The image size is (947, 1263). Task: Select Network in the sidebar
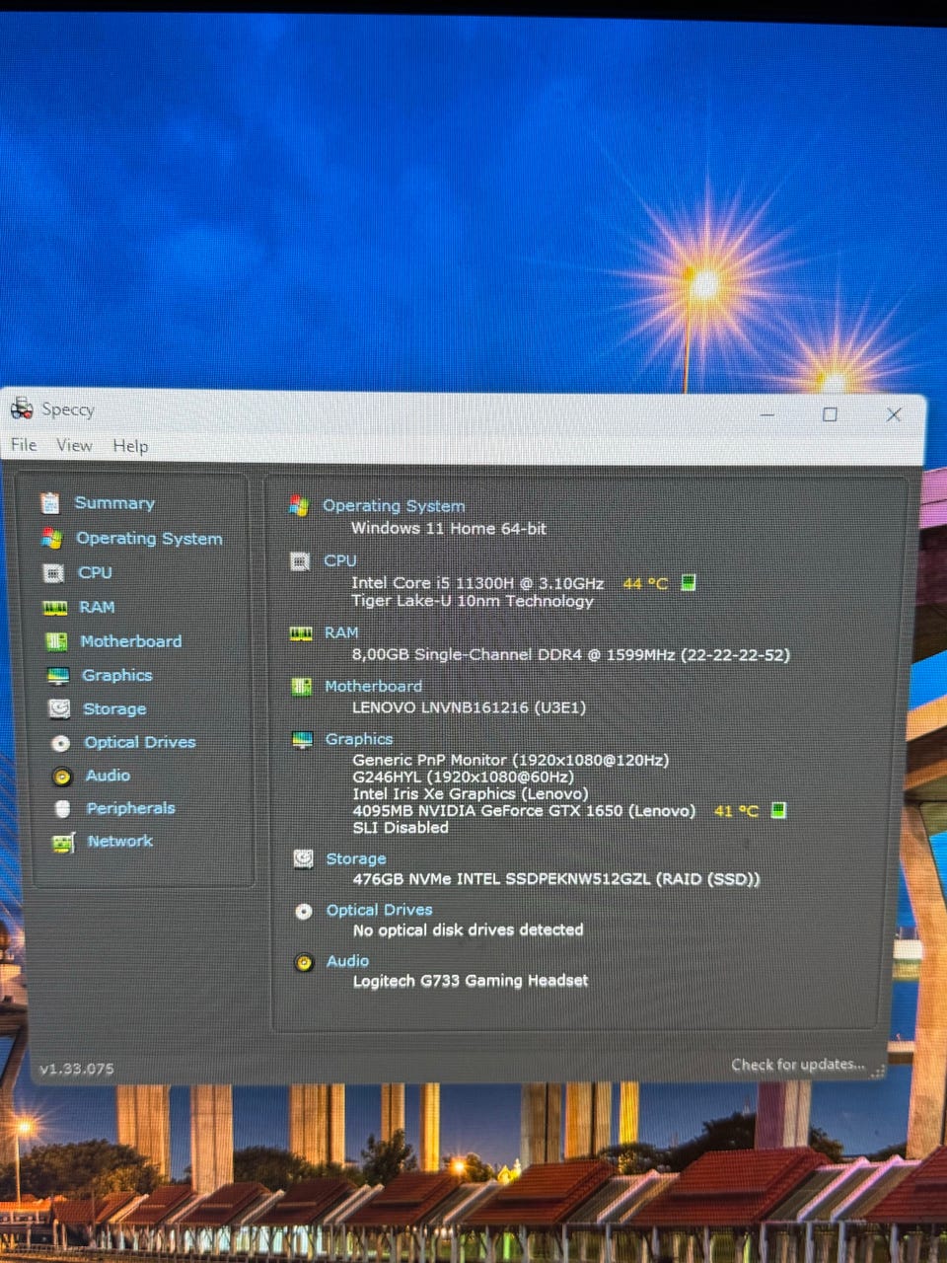click(120, 842)
